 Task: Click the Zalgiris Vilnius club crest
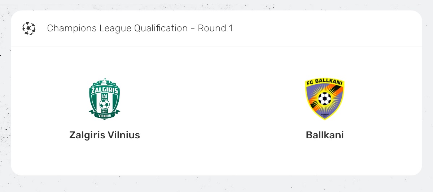(x=104, y=99)
